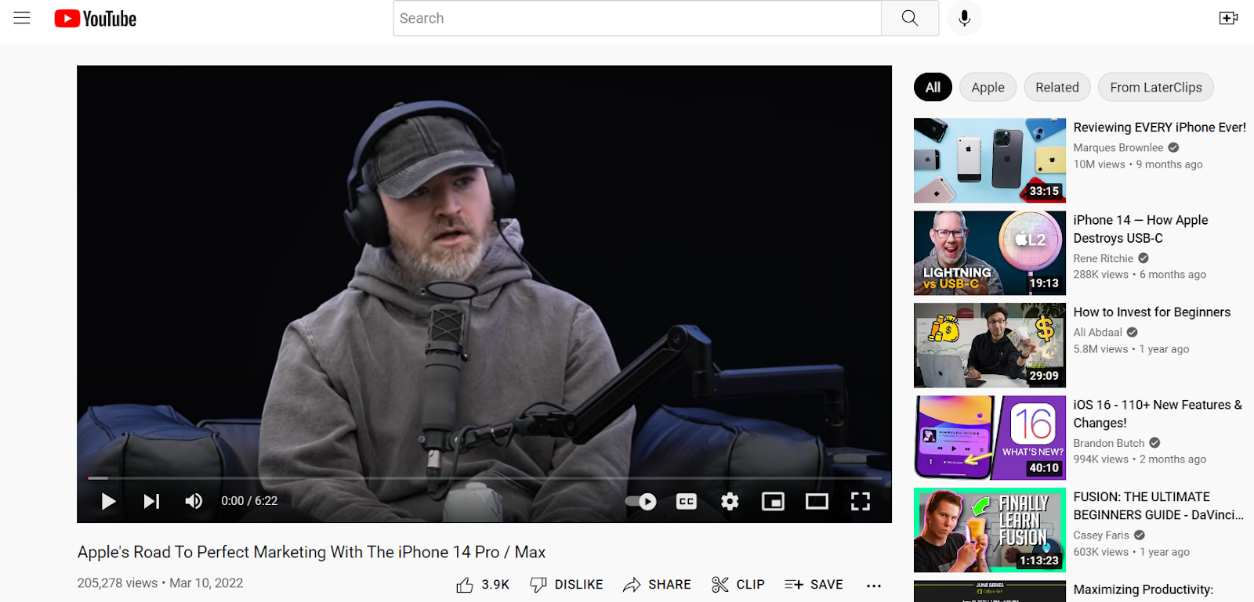Visit Brandon Butch channel
The image size is (1254, 602).
click(x=1109, y=442)
